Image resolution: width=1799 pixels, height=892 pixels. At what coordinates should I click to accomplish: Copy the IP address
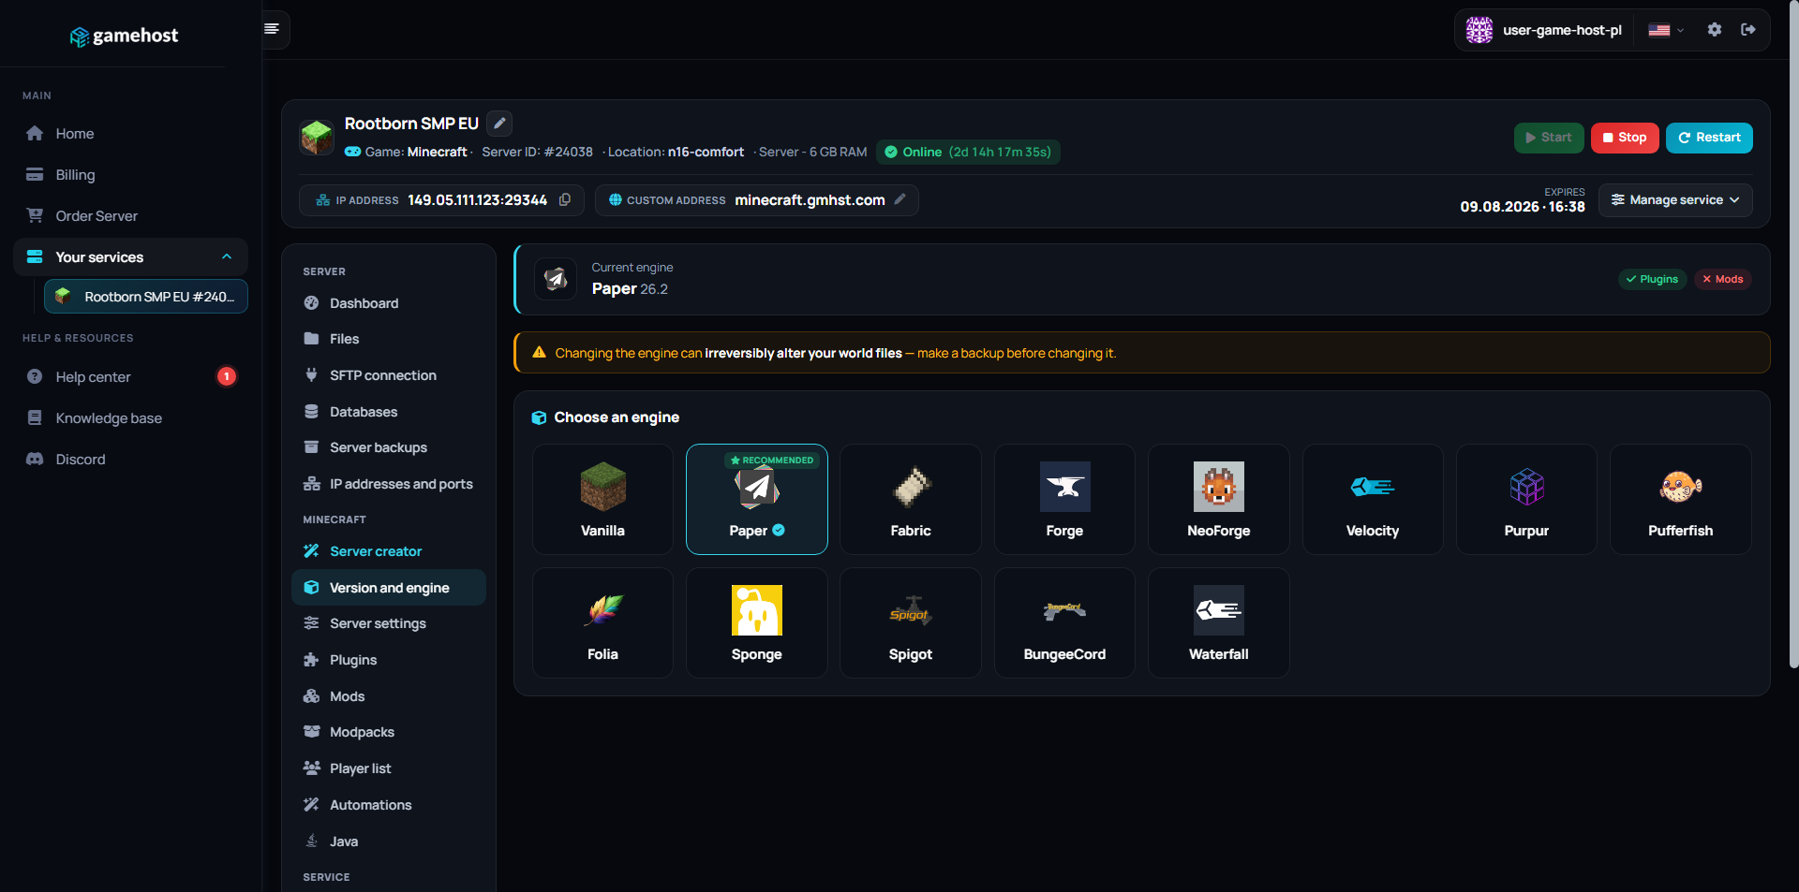[565, 199]
